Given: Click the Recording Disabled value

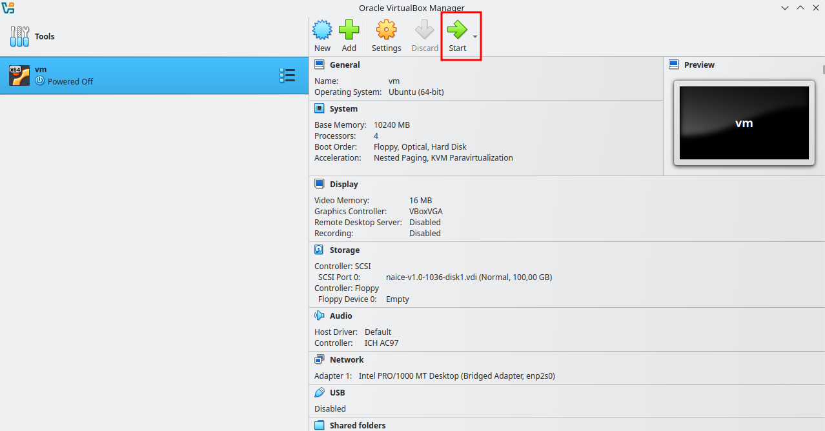Looking at the screenshot, I should 425,233.
